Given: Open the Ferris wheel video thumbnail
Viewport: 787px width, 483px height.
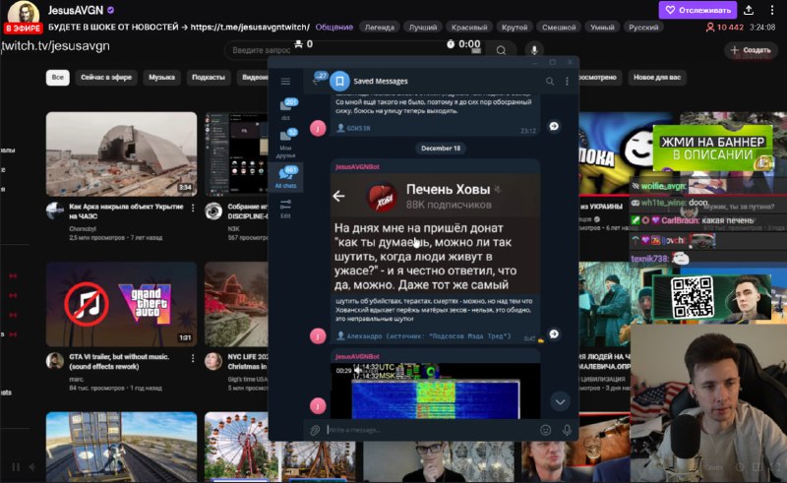Looking at the screenshot, I should tap(279, 446).
